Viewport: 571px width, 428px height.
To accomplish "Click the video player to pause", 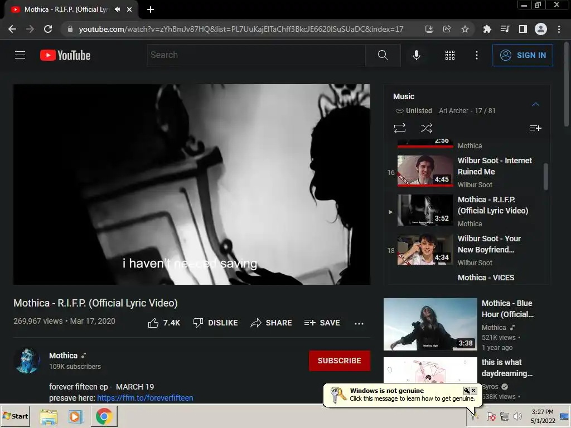I will [192, 184].
